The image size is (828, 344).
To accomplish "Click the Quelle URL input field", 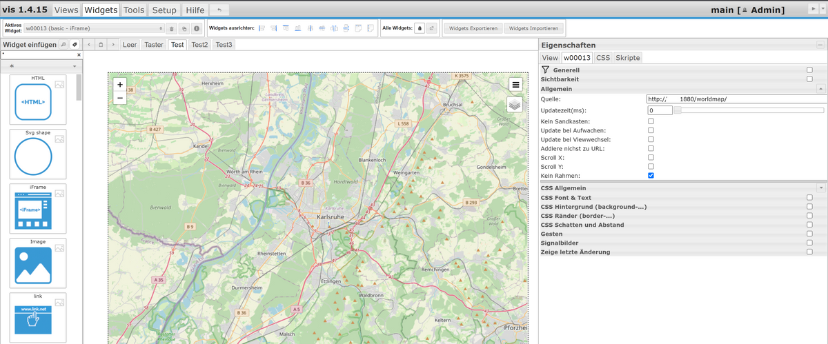I will 735,99.
